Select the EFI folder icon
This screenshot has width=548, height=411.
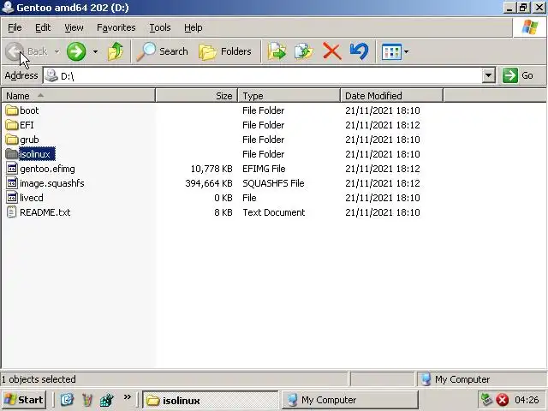click(x=12, y=125)
